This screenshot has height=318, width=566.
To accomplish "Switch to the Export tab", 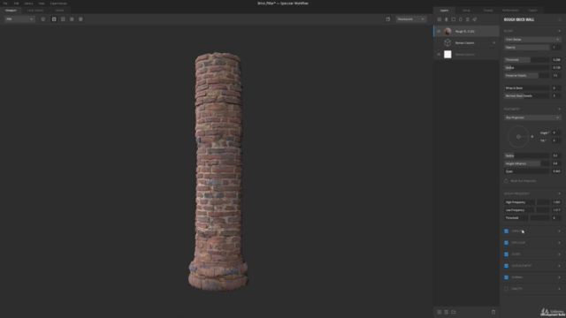I will [x=532, y=11].
